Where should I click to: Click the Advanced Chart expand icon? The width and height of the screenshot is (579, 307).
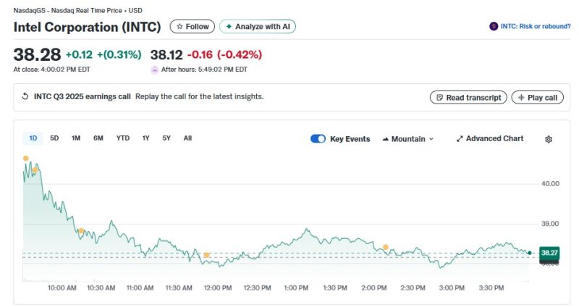[x=460, y=139]
